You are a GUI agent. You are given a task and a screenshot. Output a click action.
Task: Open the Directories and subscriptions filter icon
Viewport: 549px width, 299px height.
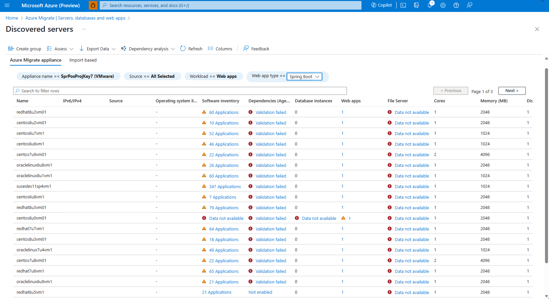(416, 5)
